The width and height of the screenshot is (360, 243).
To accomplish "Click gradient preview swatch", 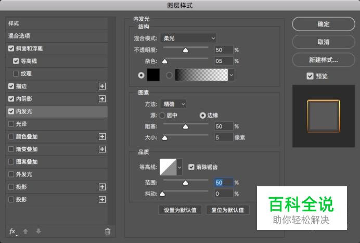I will pos(201,75).
